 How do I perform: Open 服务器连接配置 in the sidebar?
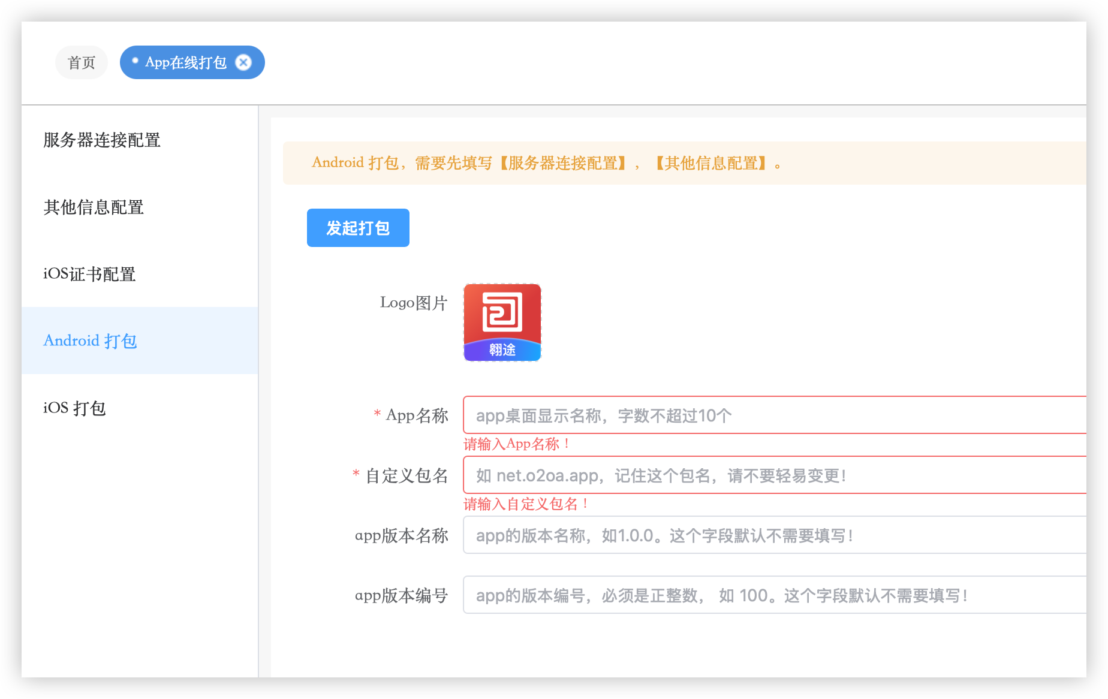pyautogui.click(x=102, y=140)
